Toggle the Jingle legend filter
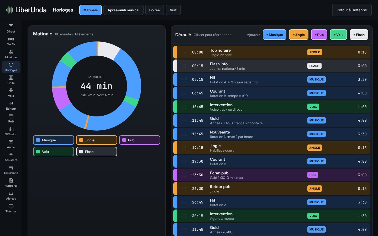 point(97,140)
